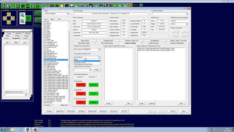Choose Final Defensive Fire (Self Only) option

click(87, 64)
